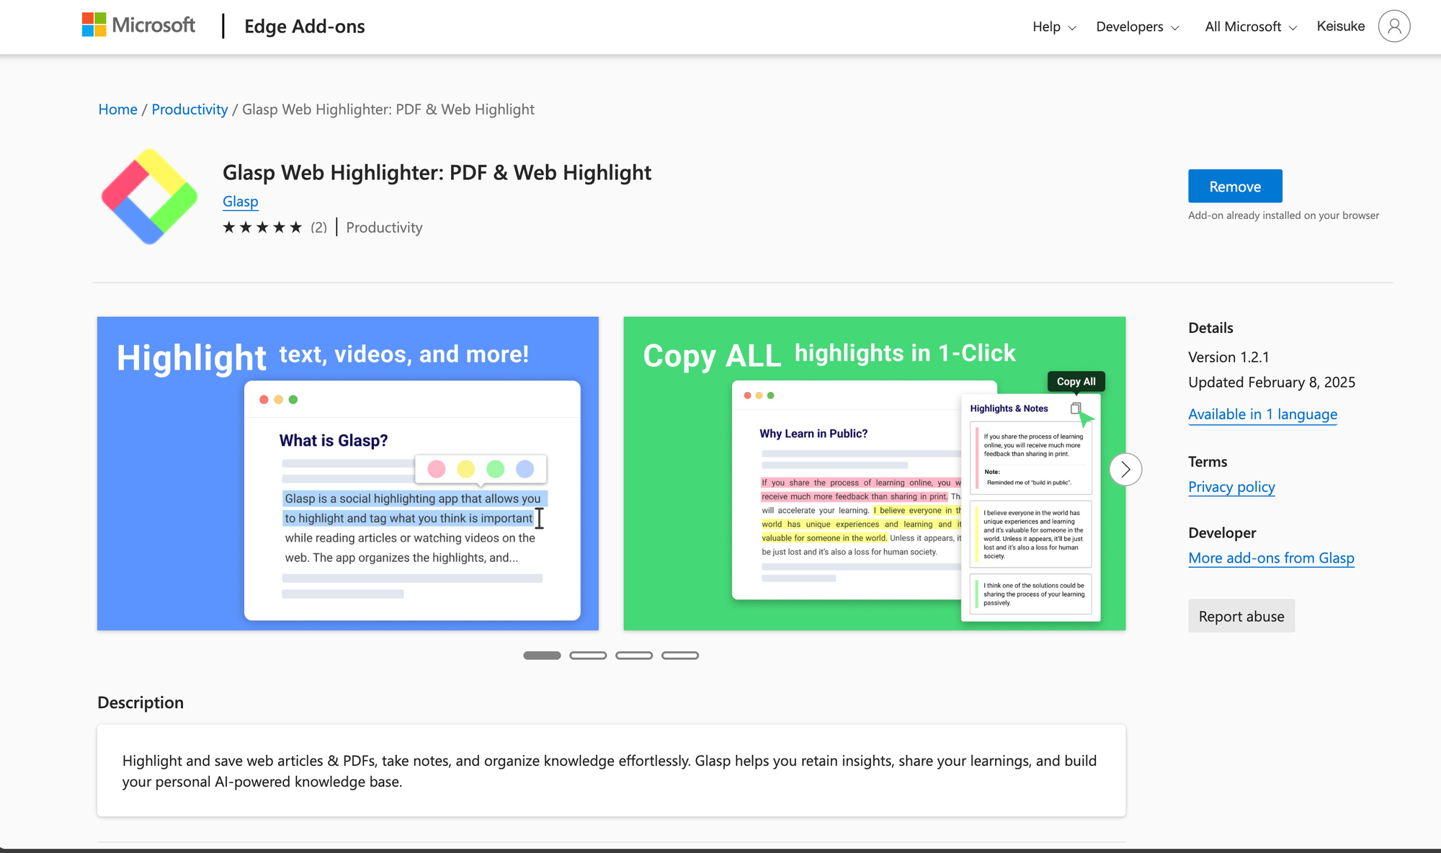Click the Report abuse button

pyautogui.click(x=1241, y=617)
